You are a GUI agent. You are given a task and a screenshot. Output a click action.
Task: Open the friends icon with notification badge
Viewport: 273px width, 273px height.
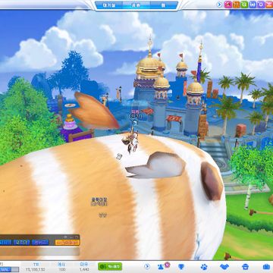(x=162, y=266)
